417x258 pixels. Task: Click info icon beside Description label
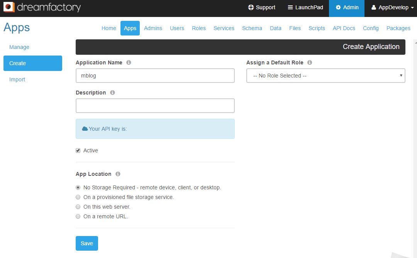click(112, 93)
